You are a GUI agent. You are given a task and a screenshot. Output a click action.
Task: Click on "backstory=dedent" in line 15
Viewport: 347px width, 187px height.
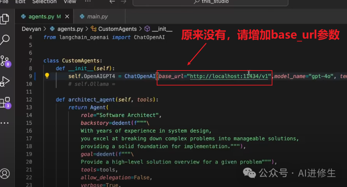click(106, 123)
